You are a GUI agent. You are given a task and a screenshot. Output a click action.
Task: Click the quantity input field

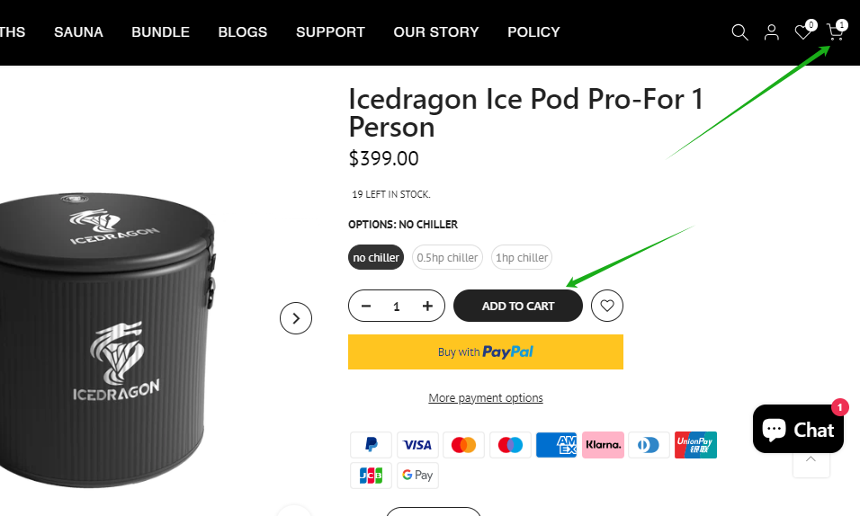pos(397,306)
